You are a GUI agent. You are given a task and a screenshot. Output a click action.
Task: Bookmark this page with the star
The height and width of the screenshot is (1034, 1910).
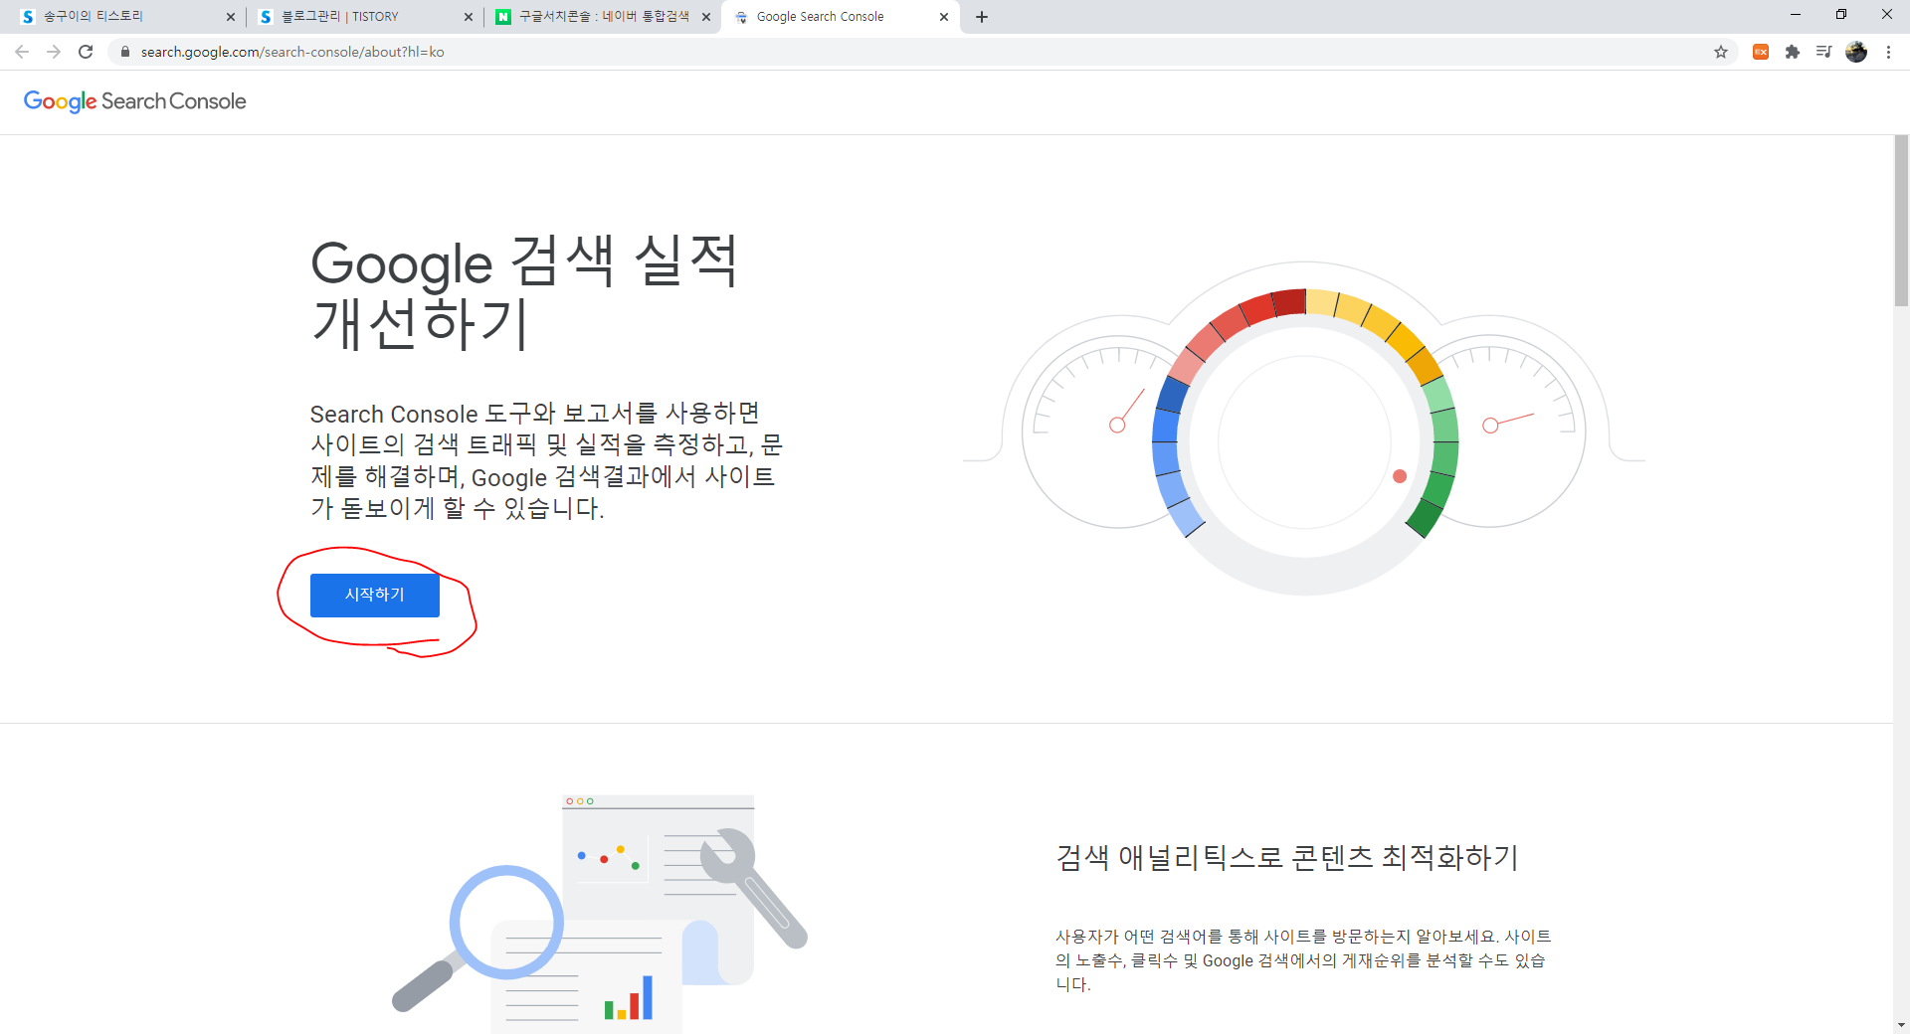click(x=1721, y=52)
